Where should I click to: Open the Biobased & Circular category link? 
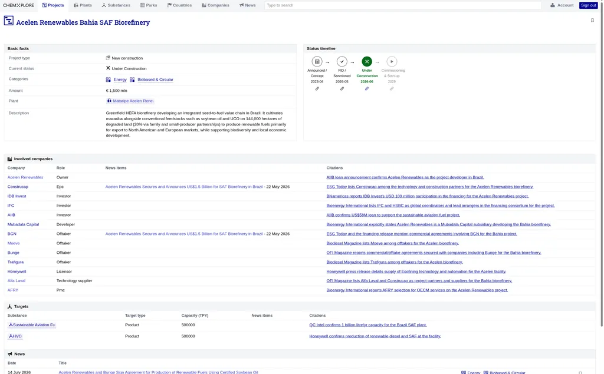[x=155, y=80]
